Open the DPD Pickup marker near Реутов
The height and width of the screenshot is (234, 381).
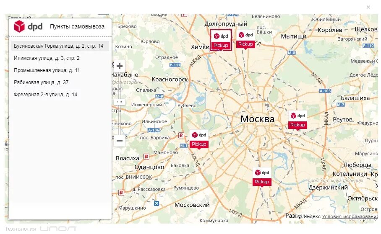click(x=297, y=121)
